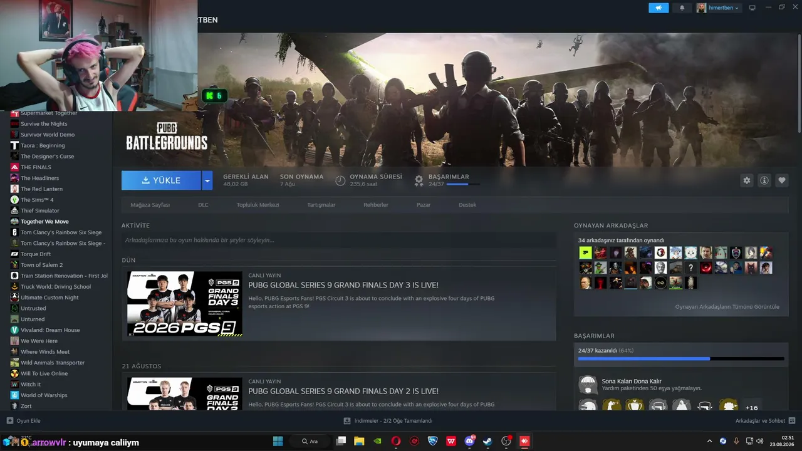Open the game settings gear icon
The height and width of the screenshot is (451, 802).
coord(746,180)
